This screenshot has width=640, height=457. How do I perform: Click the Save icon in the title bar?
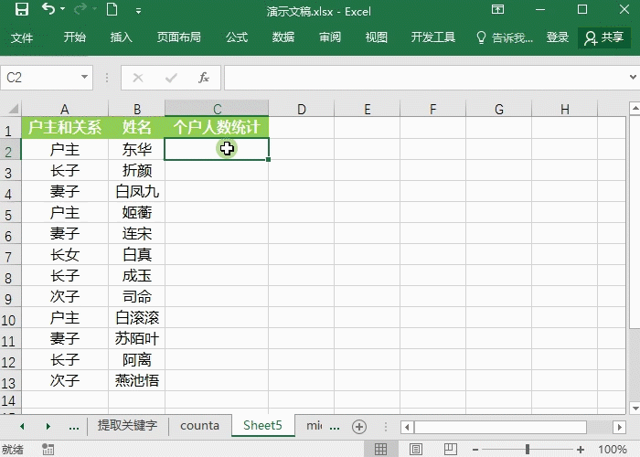click(x=22, y=9)
